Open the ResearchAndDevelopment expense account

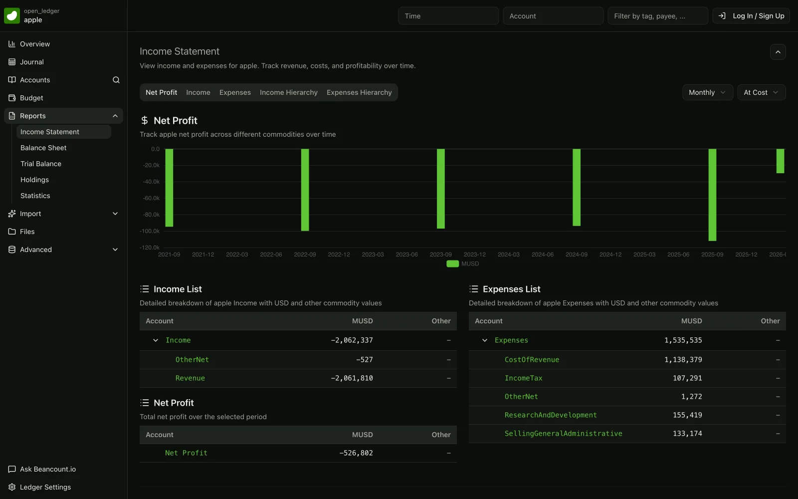551,415
